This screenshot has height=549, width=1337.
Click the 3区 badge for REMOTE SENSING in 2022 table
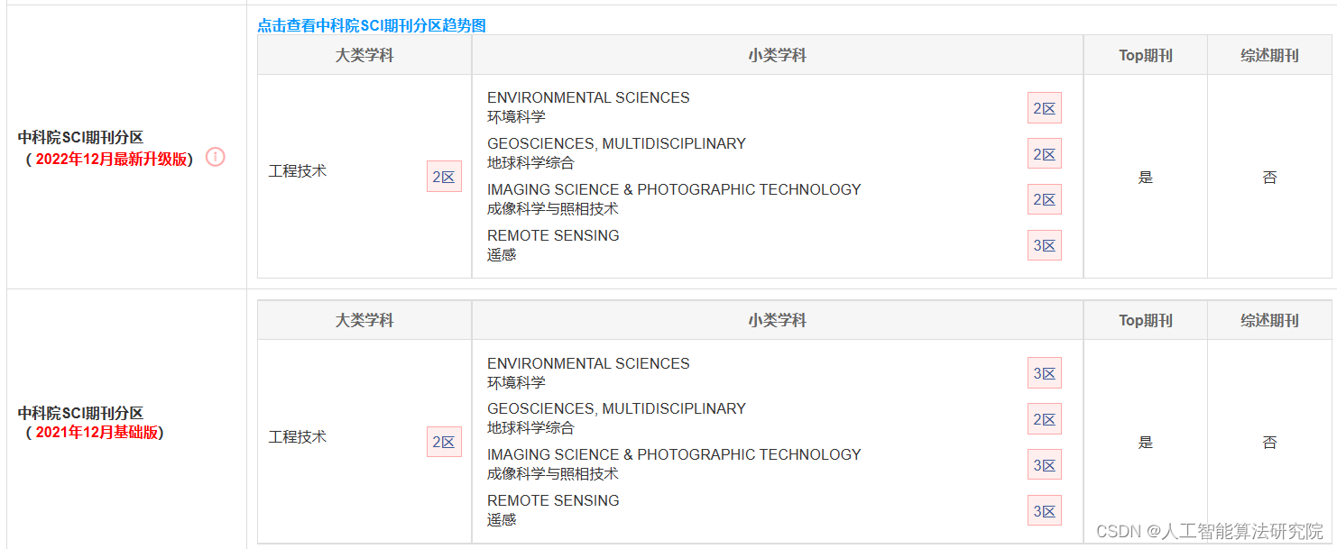coord(1045,245)
